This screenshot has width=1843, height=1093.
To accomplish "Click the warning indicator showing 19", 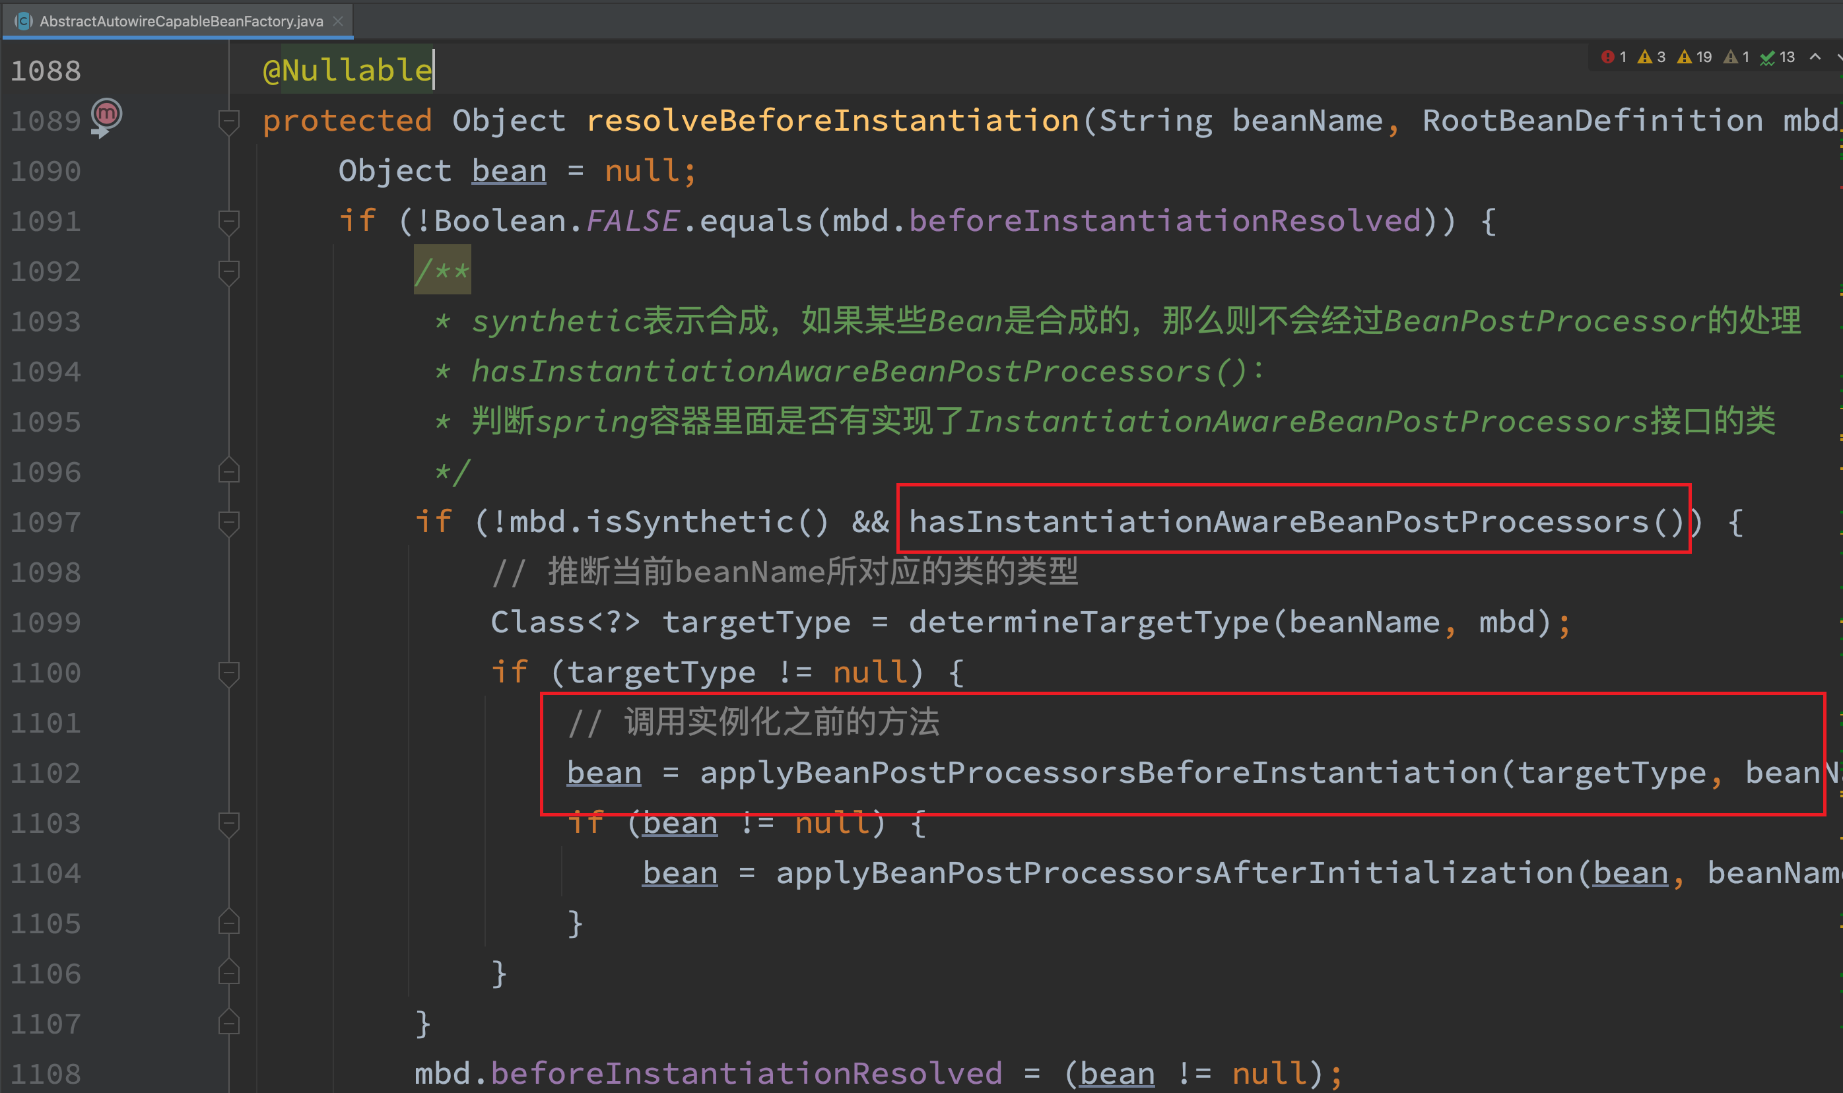I will (1694, 57).
